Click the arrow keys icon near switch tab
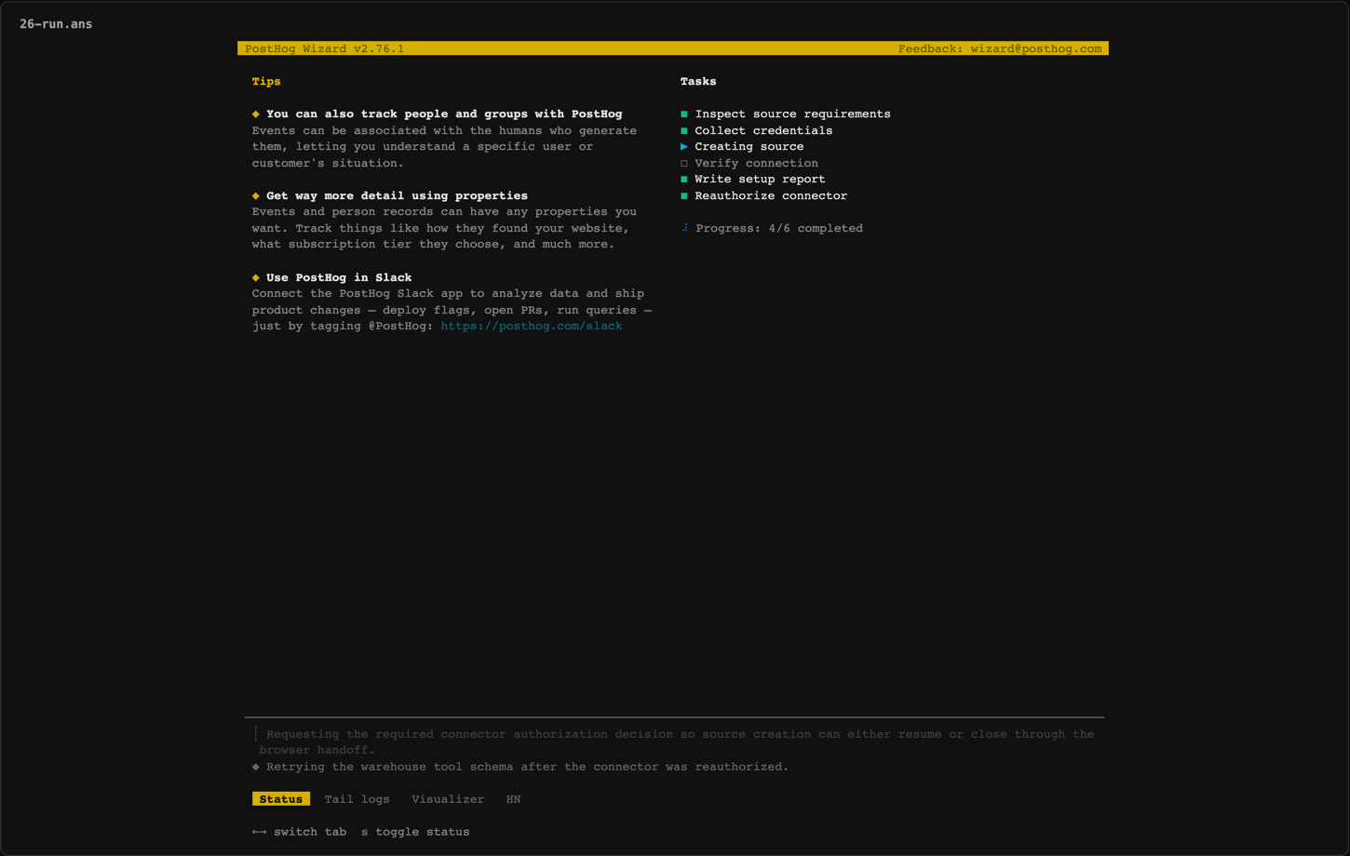Viewport: 1350px width, 856px height. pyautogui.click(x=260, y=832)
